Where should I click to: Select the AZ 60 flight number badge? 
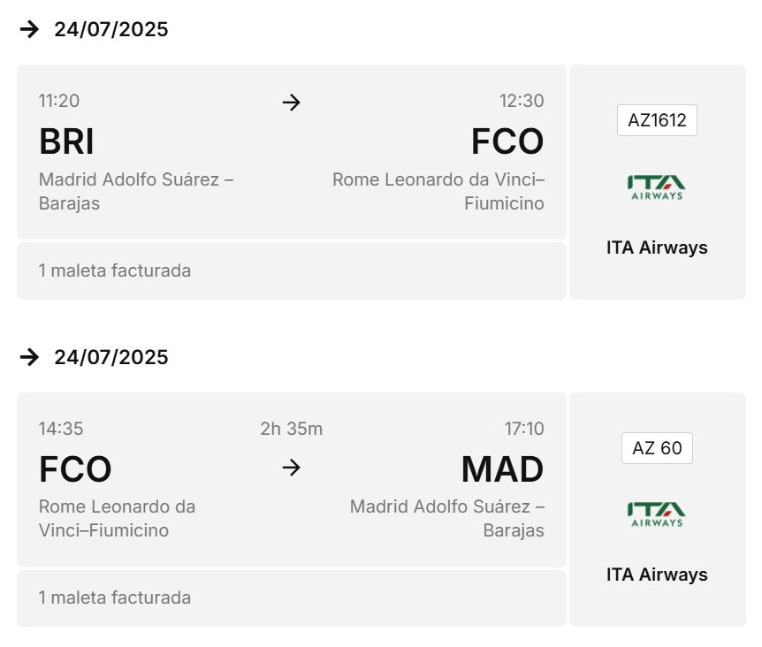click(x=657, y=448)
